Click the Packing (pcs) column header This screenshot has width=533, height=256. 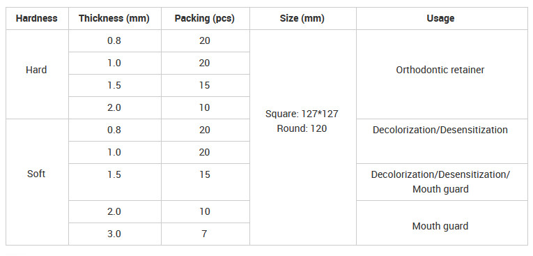click(206, 18)
